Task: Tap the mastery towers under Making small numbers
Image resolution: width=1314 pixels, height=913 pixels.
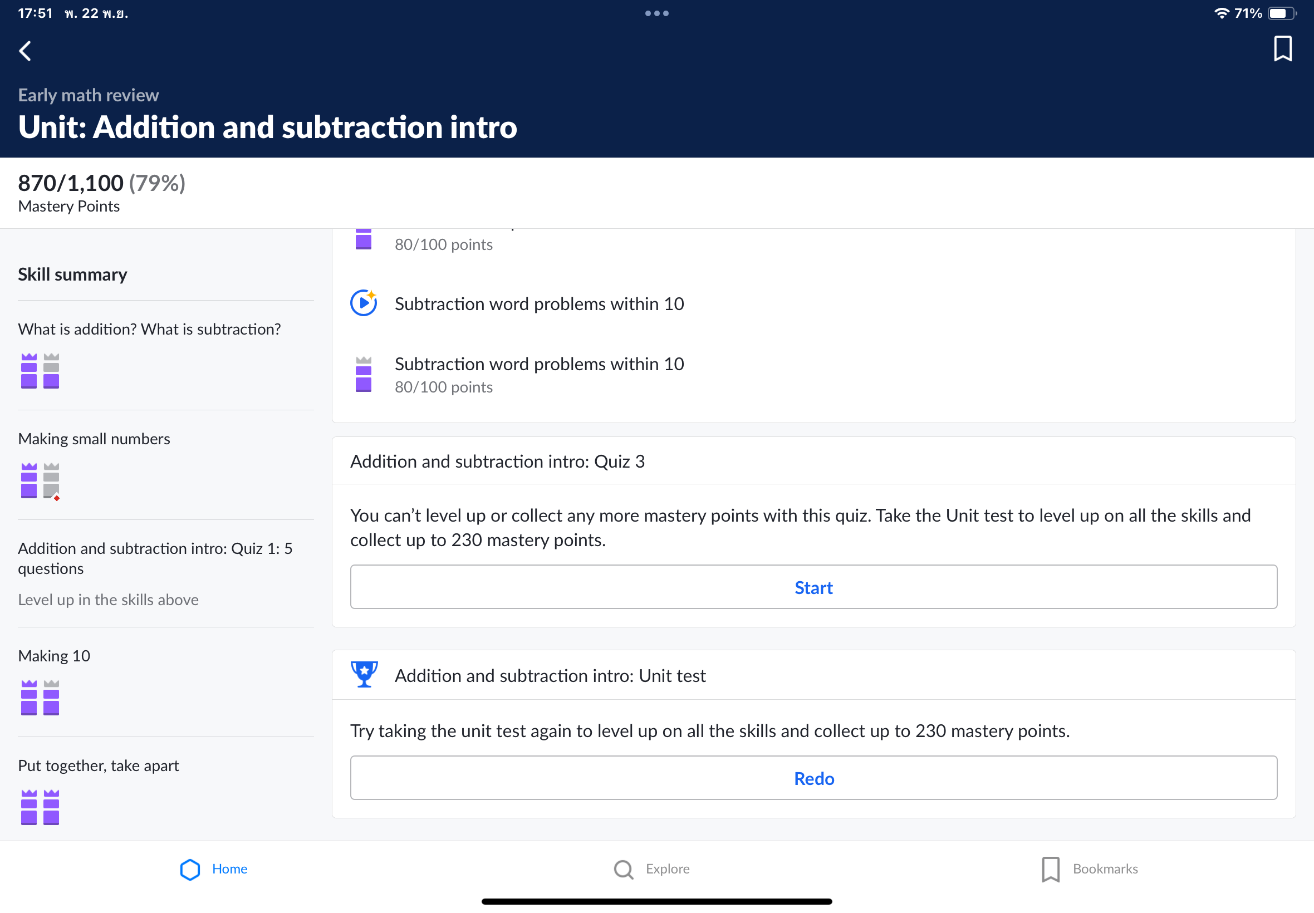Action: [x=40, y=480]
